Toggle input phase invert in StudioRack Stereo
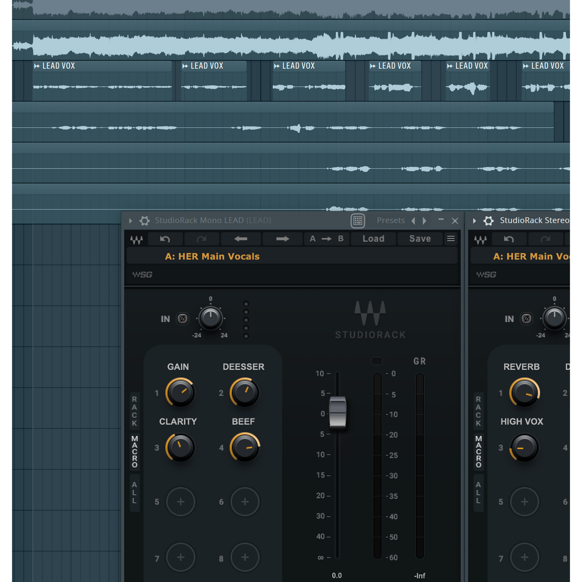 click(x=526, y=319)
